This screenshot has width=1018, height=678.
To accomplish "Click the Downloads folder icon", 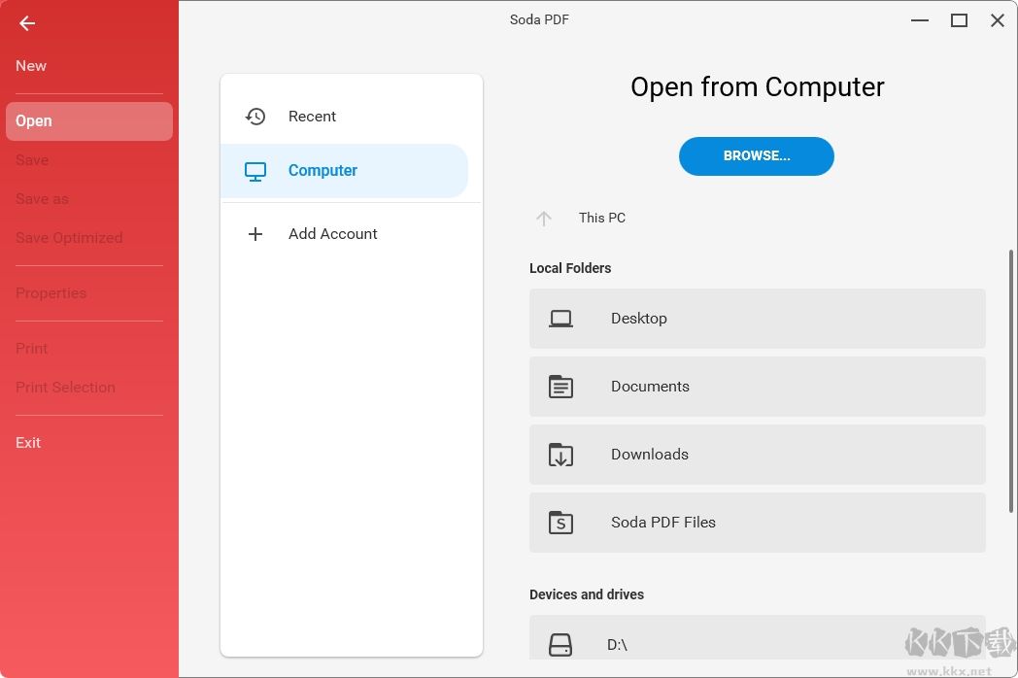I will pyautogui.click(x=560, y=455).
